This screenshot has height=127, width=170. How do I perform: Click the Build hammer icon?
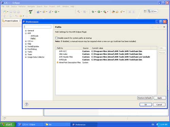(x=79, y=12)
